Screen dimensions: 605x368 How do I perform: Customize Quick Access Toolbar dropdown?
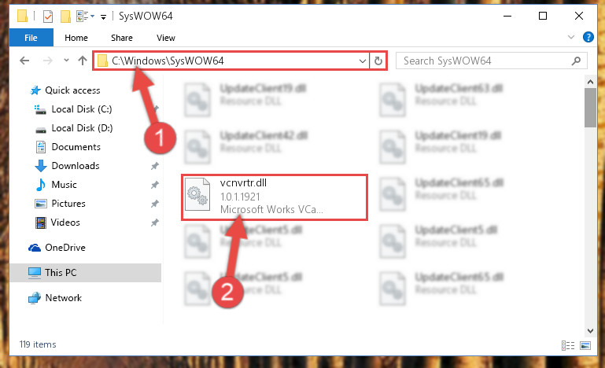point(103,17)
